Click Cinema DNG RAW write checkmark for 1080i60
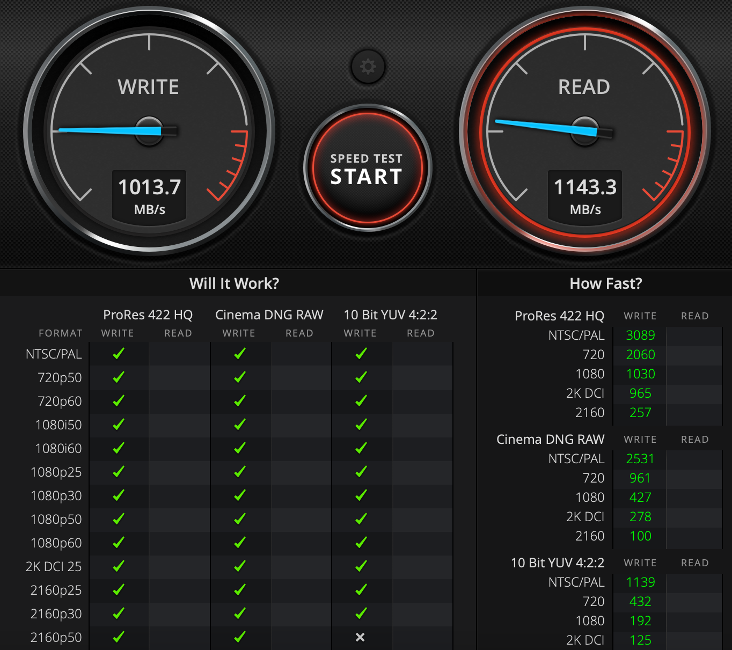Screen dimensions: 732x650 click(x=240, y=448)
